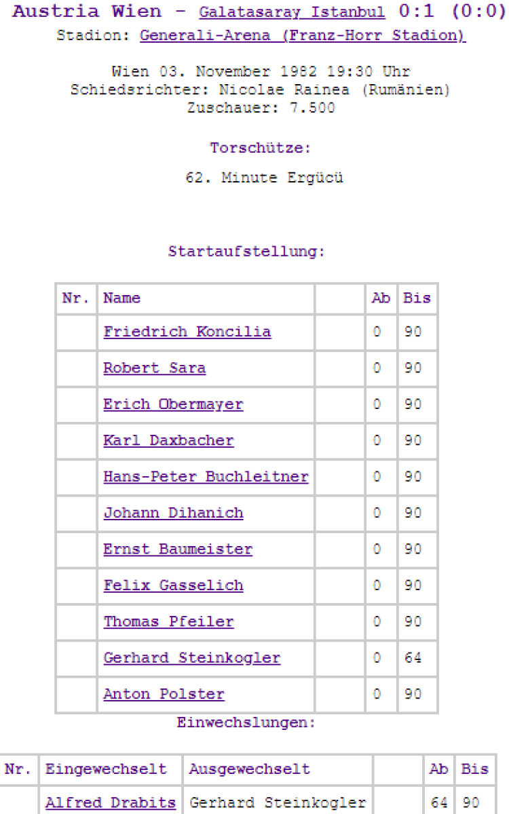Viewport: 509px width, 814px height.
Task: Open Erich Obermayer player link
Action: point(173,404)
